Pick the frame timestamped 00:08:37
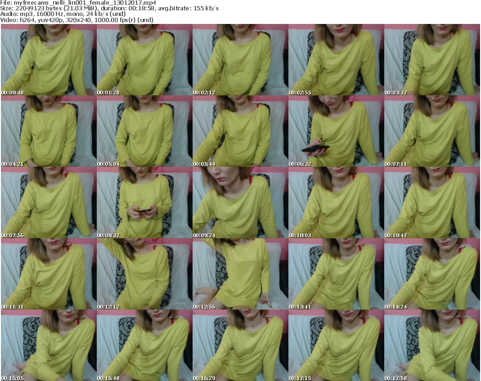Viewport: 481px width, 381px height. [x=145, y=203]
